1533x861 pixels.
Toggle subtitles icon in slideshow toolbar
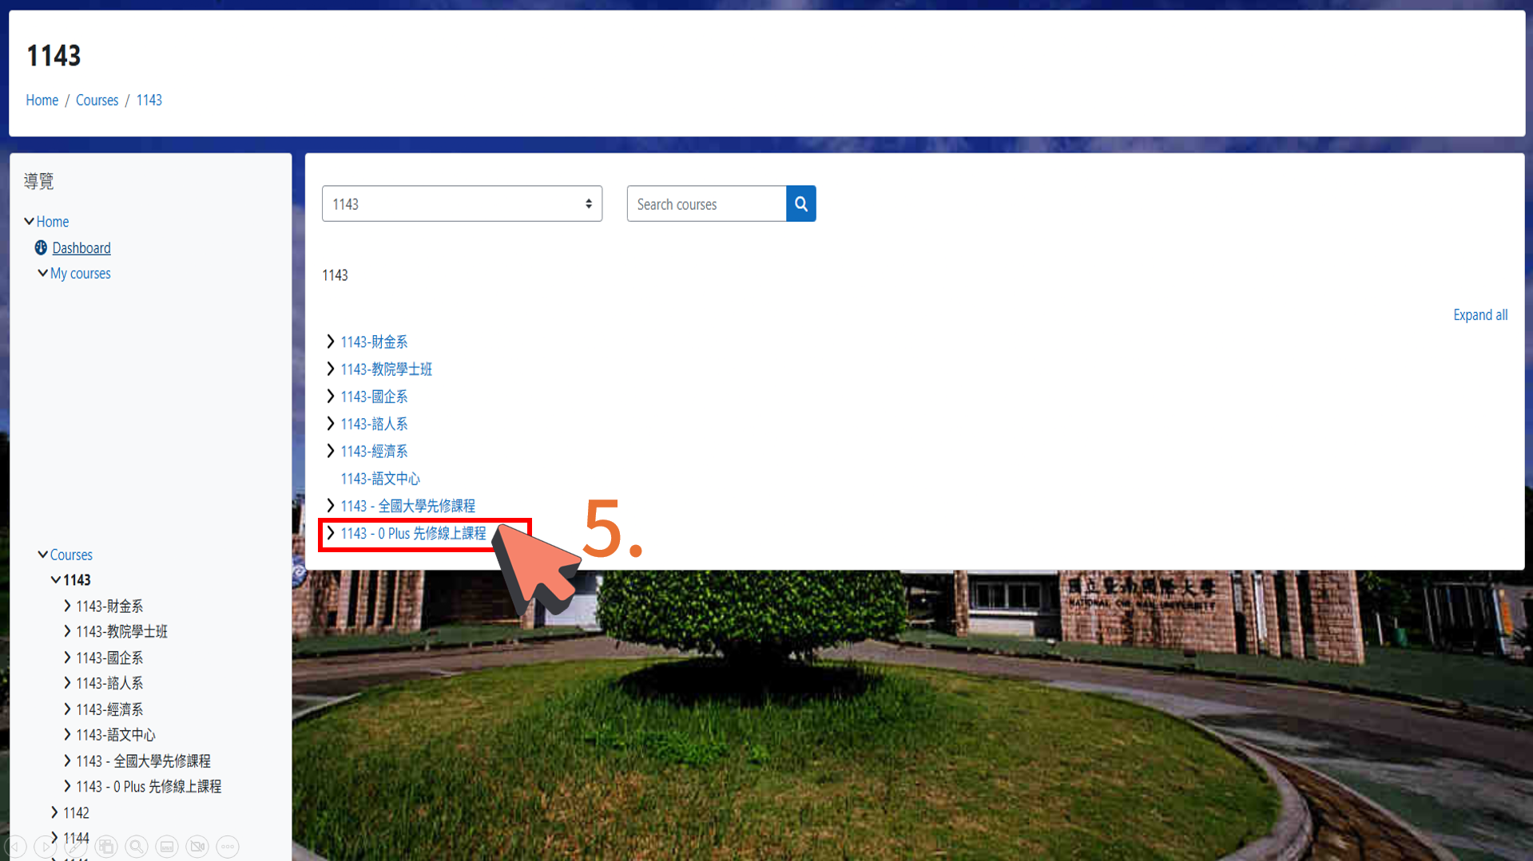167,846
